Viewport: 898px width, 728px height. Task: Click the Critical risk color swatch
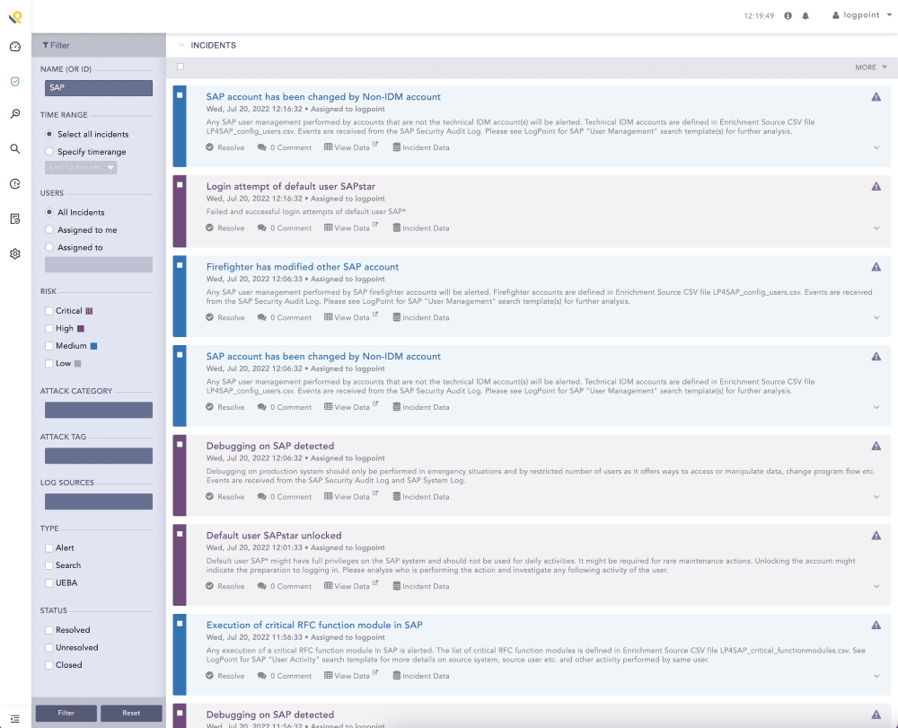pos(89,311)
